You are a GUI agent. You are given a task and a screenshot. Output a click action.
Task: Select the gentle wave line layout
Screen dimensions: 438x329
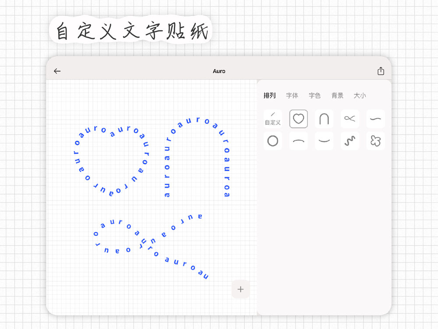375,119
